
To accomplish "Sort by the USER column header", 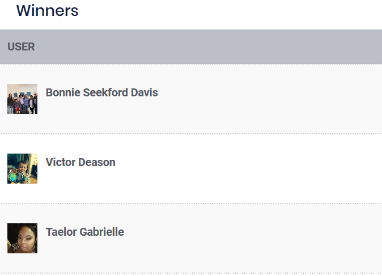I will coord(21,47).
